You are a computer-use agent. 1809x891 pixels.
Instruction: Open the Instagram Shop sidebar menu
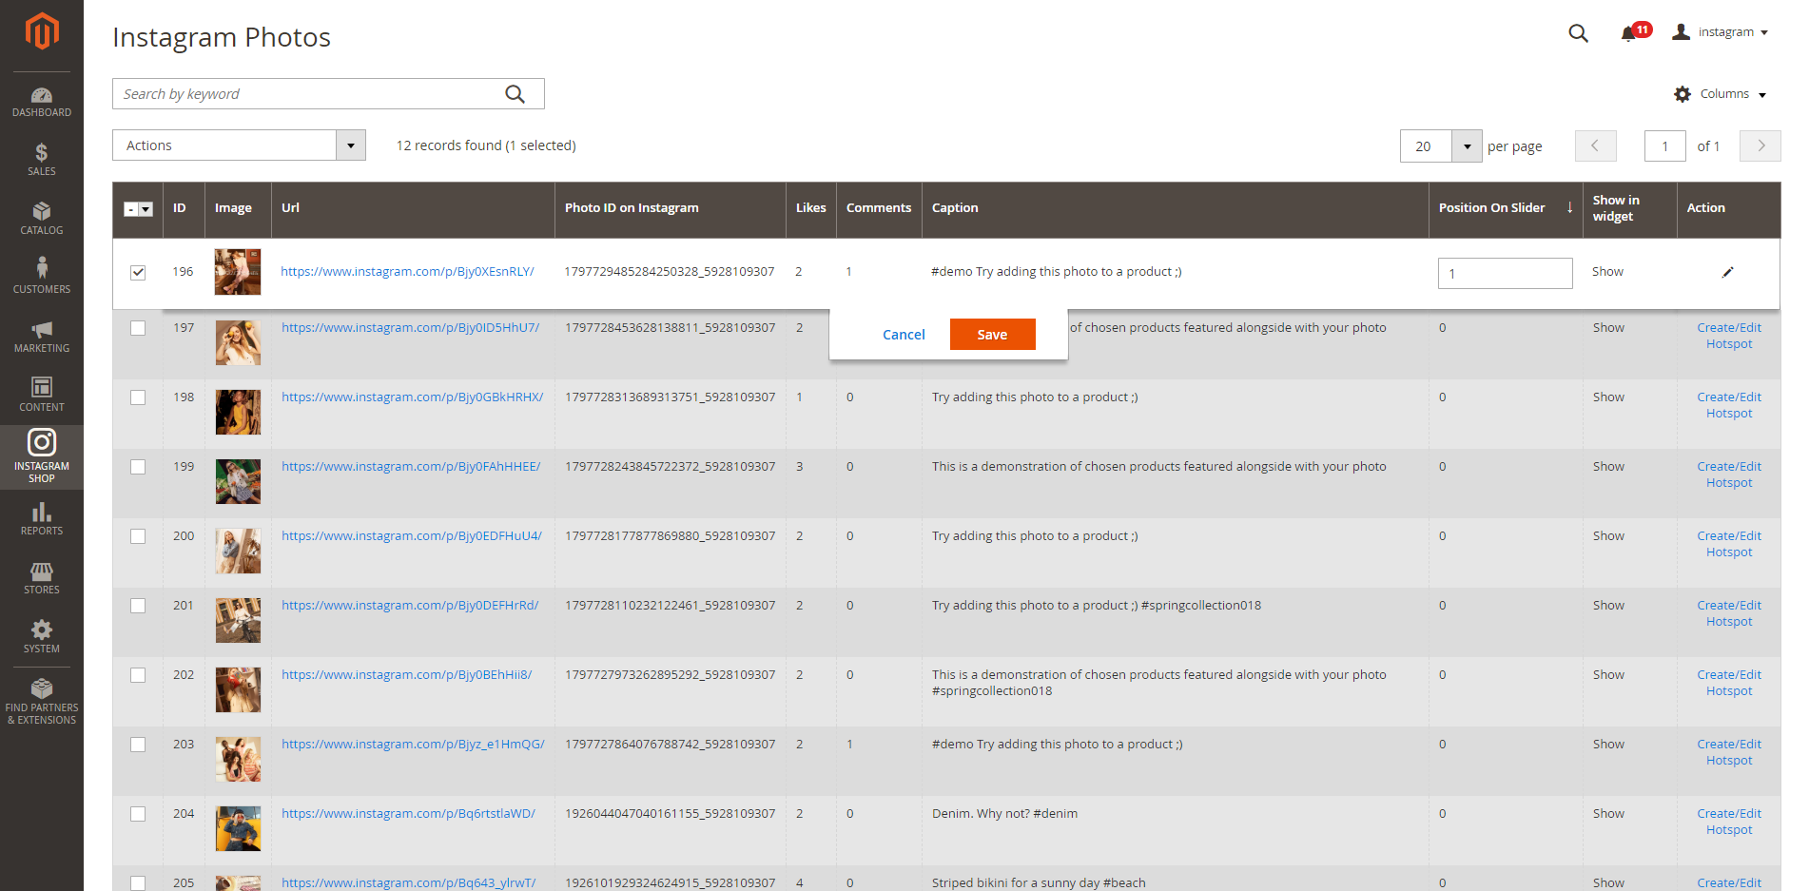42,457
